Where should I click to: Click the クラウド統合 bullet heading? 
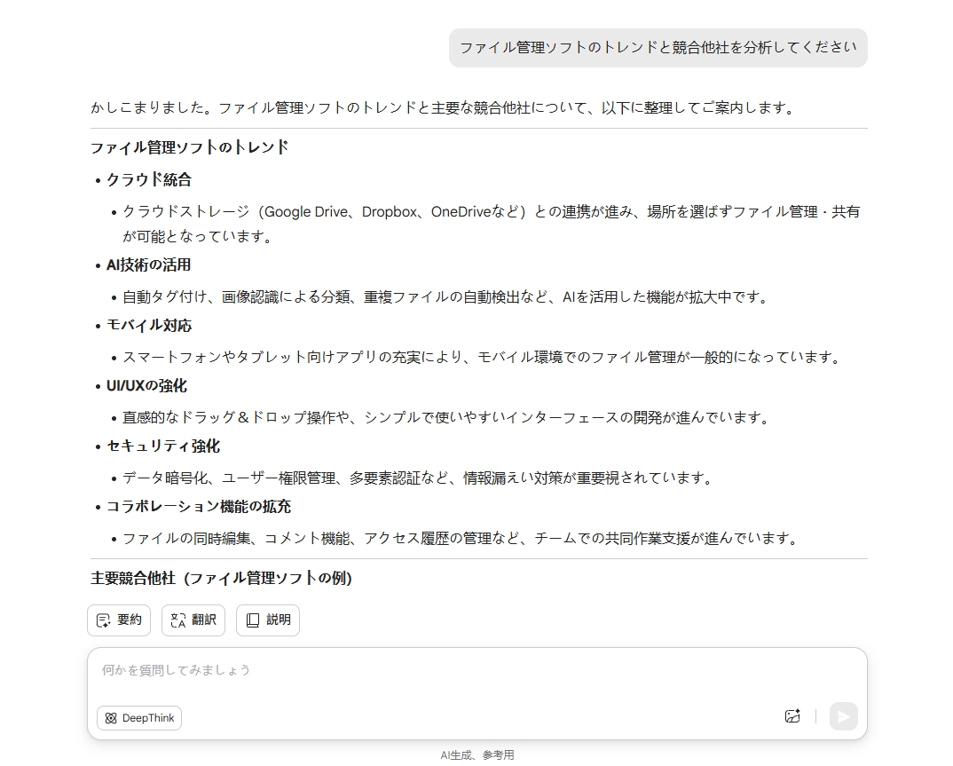coord(149,180)
